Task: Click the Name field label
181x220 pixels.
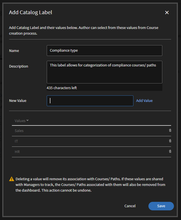Action: click(x=14, y=51)
